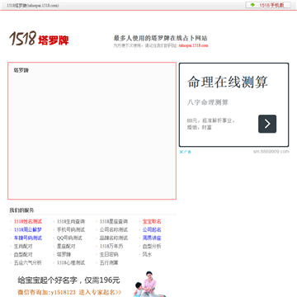
Task: Close the ad using the X icon
Action: (181, 152)
